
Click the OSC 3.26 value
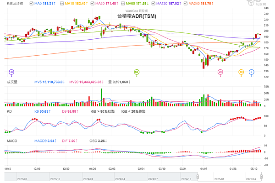point(98,141)
